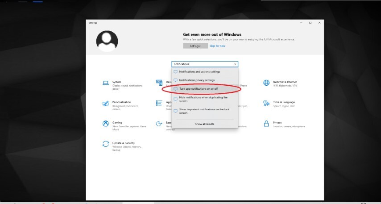Viewport: 381px width, 204px height.
Task: Click inside the notifications search field
Action: click(203, 64)
